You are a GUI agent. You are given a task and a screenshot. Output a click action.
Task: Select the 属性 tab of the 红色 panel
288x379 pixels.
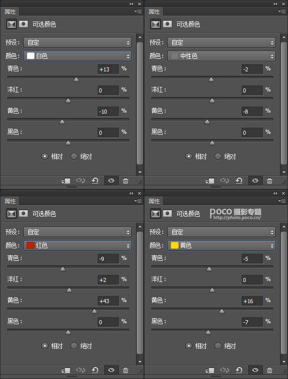point(10,201)
